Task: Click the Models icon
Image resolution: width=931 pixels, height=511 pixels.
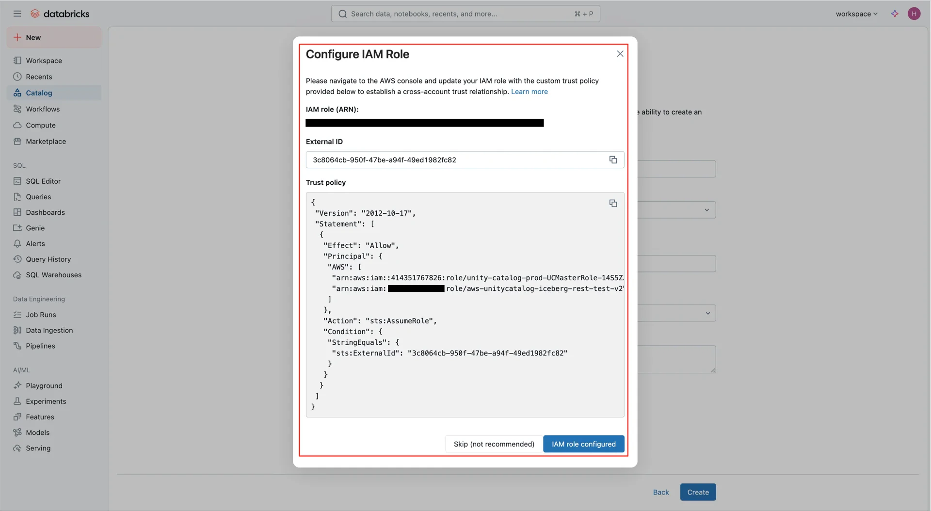Action: click(17, 432)
